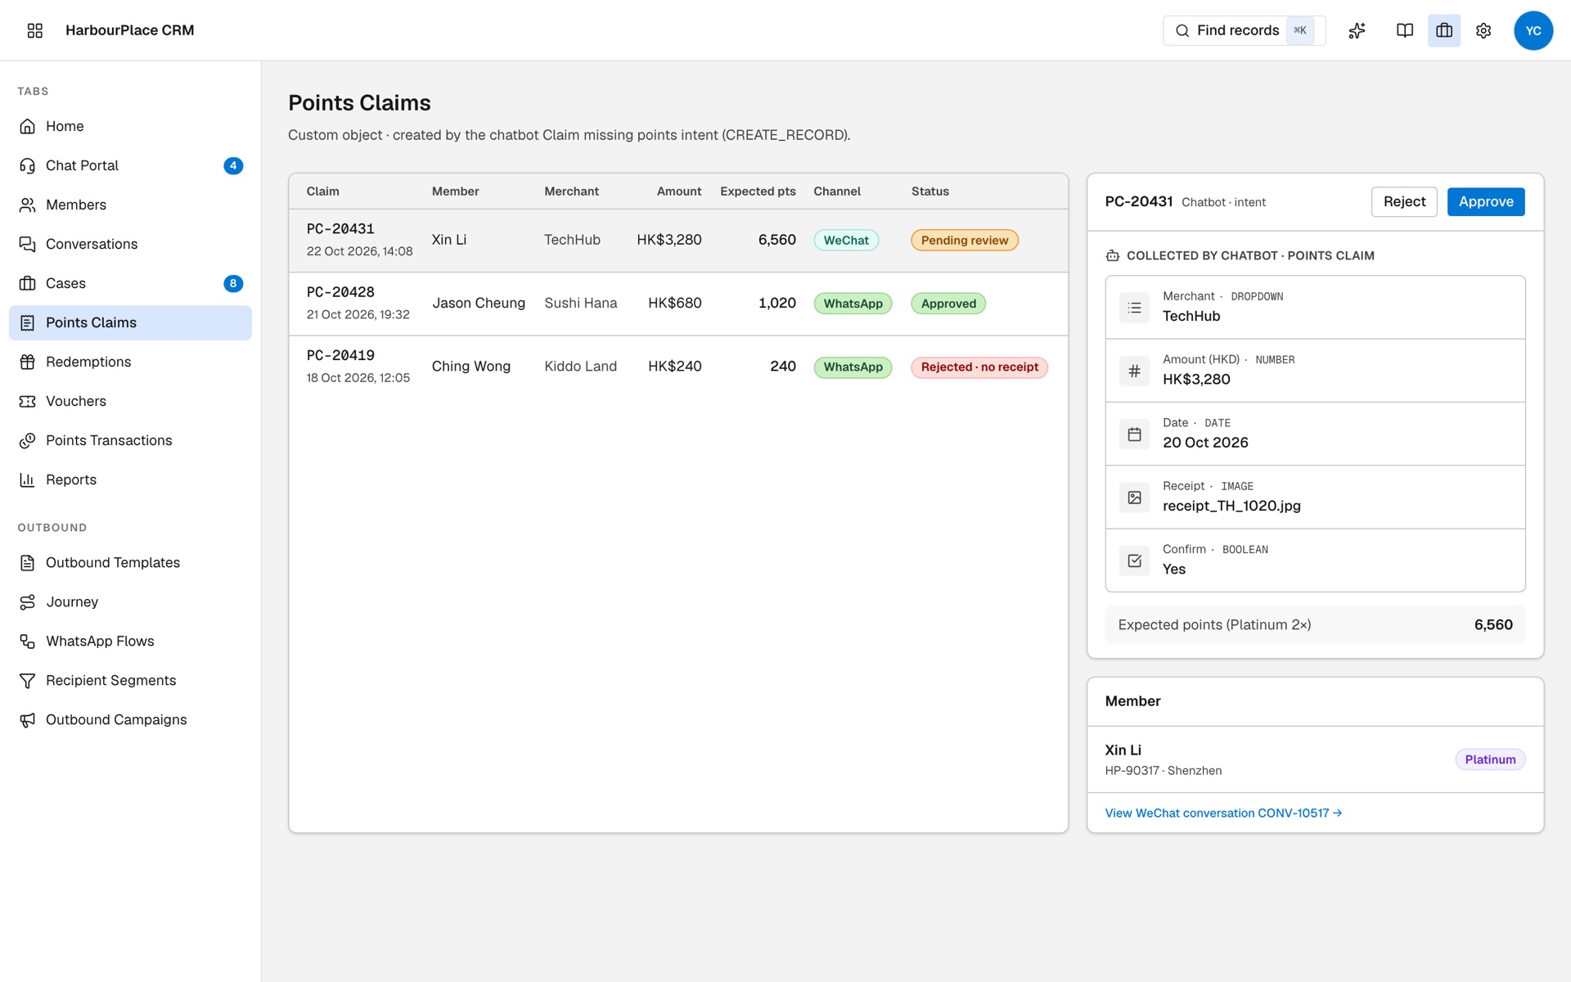
Task: Open Redemptions tab
Action: pyautogui.click(x=130, y=362)
